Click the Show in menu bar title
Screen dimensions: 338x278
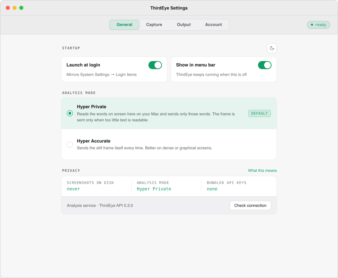(x=195, y=65)
